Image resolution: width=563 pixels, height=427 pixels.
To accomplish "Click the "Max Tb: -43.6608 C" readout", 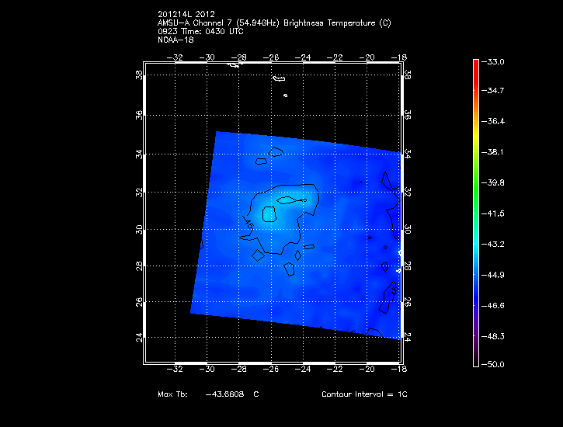I will (x=208, y=394).
